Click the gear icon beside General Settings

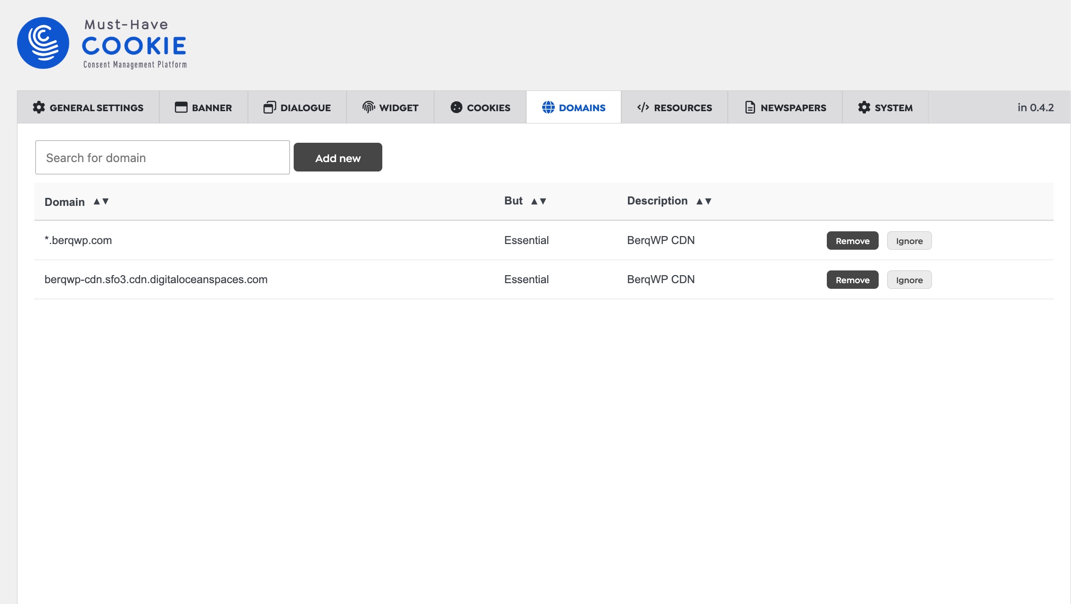[x=39, y=107]
